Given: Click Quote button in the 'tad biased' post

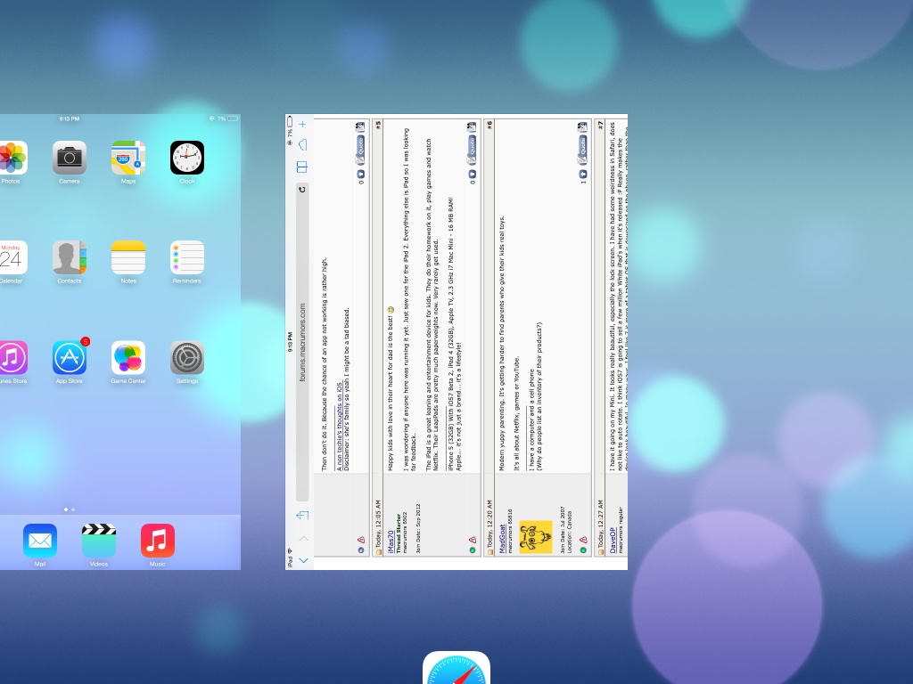Looking at the screenshot, I should pyautogui.click(x=360, y=150).
